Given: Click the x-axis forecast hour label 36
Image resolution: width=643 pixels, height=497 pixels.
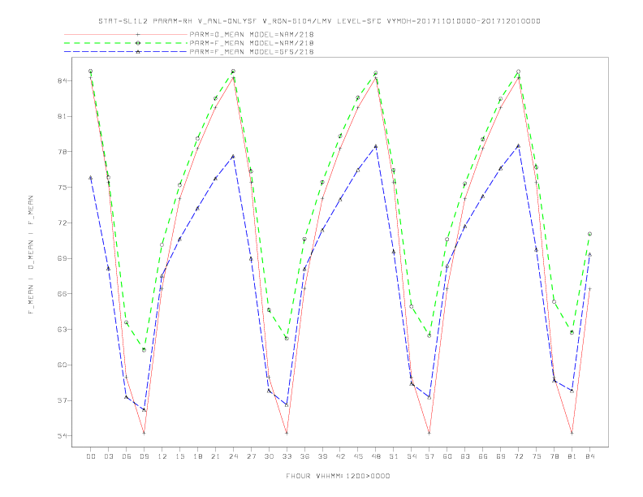Looking at the screenshot, I should click(304, 456).
